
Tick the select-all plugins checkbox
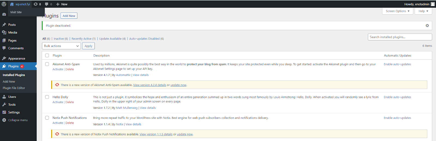point(47,55)
